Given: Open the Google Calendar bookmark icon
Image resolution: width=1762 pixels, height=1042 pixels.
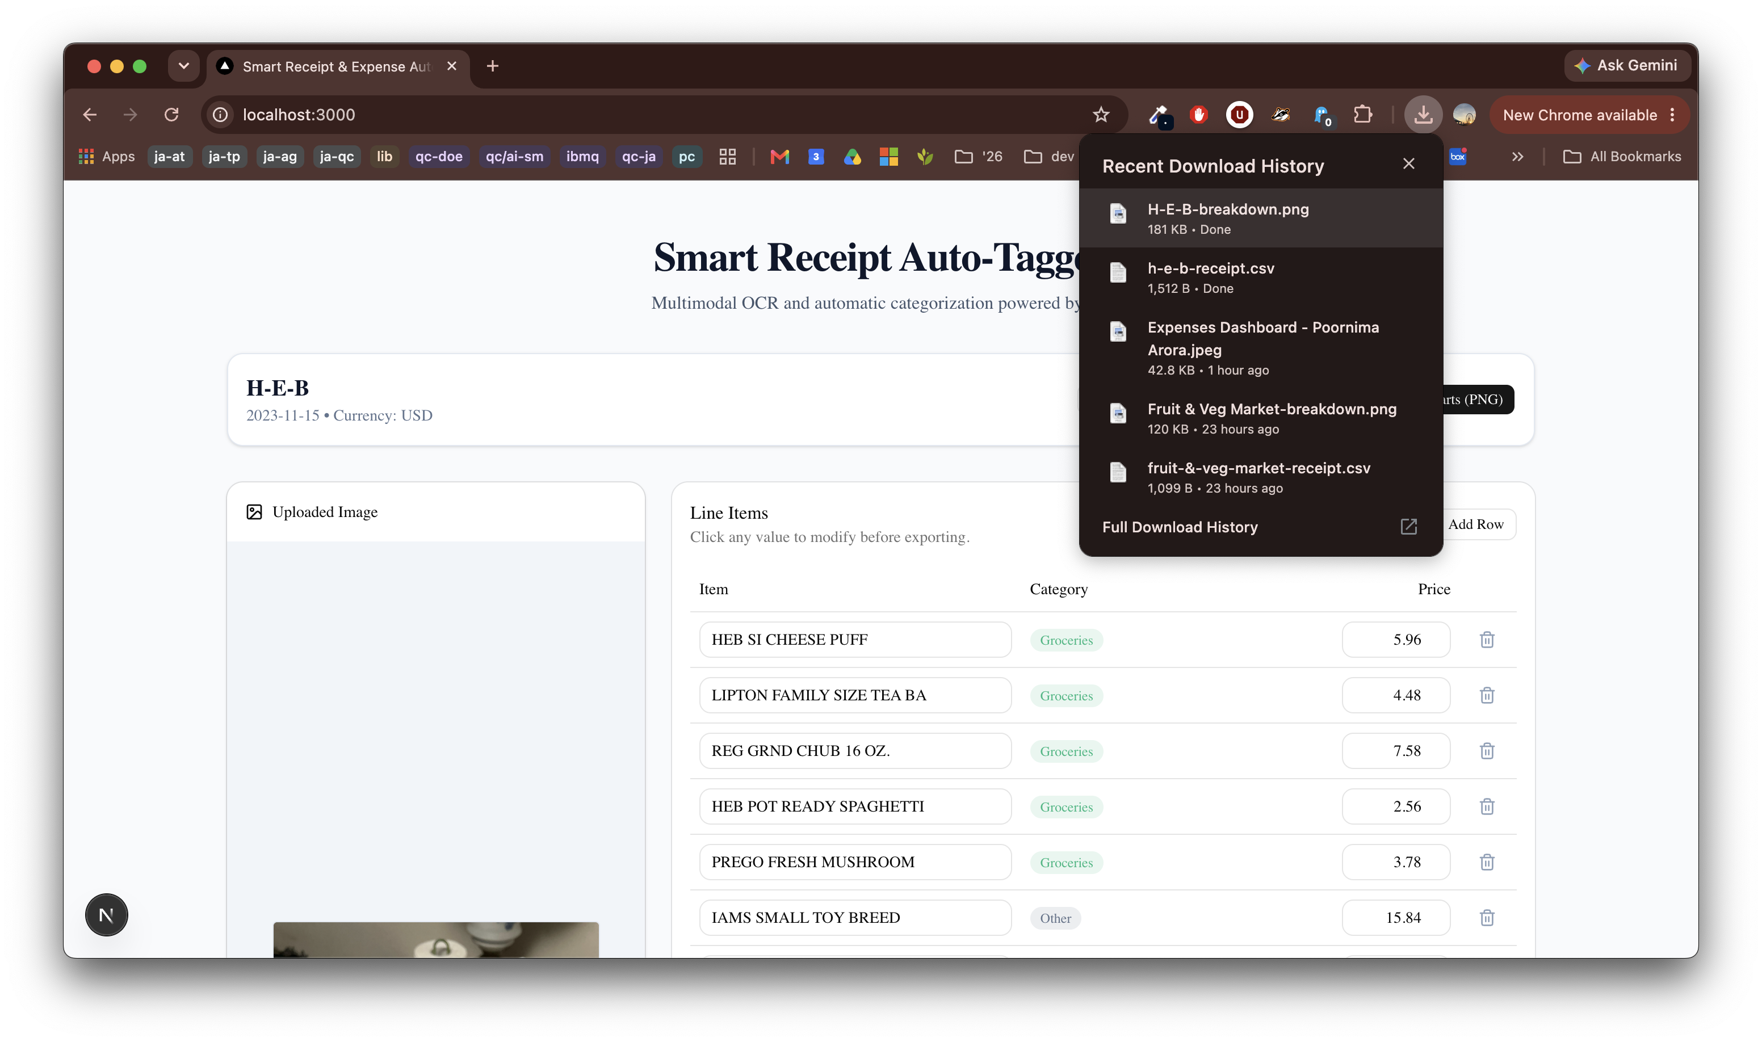Looking at the screenshot, I should coord(815,157).
